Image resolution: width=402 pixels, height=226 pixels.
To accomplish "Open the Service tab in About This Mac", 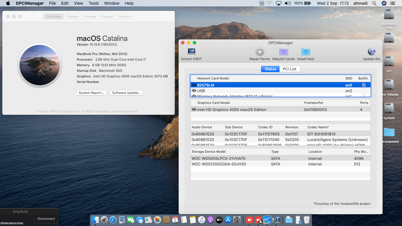I will point(125,16).
